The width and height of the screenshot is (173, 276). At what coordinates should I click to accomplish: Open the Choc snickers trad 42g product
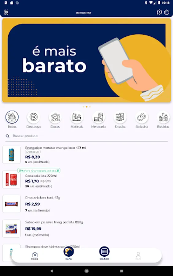pyautogui.click(x=86, y=204)
